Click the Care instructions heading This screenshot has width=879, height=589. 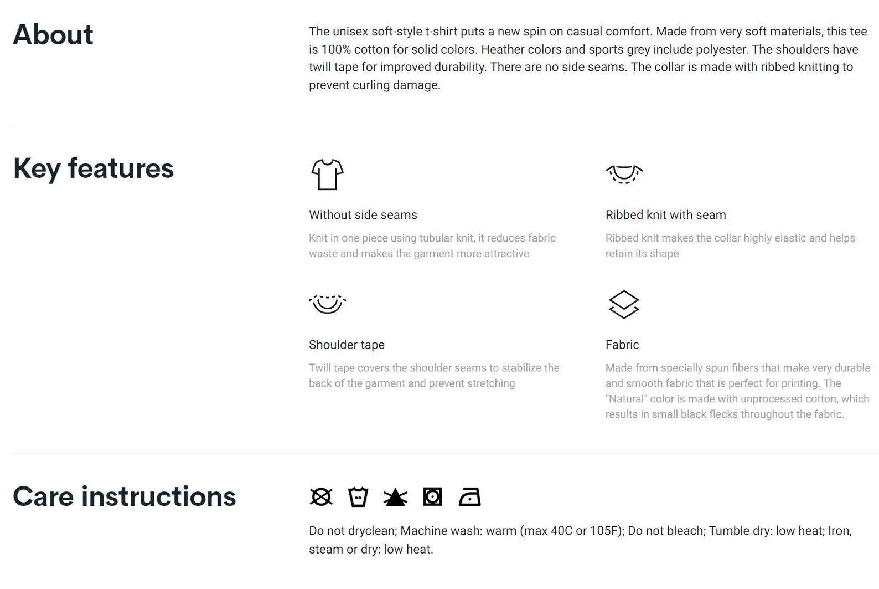[125, 496]
